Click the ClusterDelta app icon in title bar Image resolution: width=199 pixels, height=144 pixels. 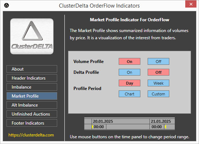[x=7, y=5]
